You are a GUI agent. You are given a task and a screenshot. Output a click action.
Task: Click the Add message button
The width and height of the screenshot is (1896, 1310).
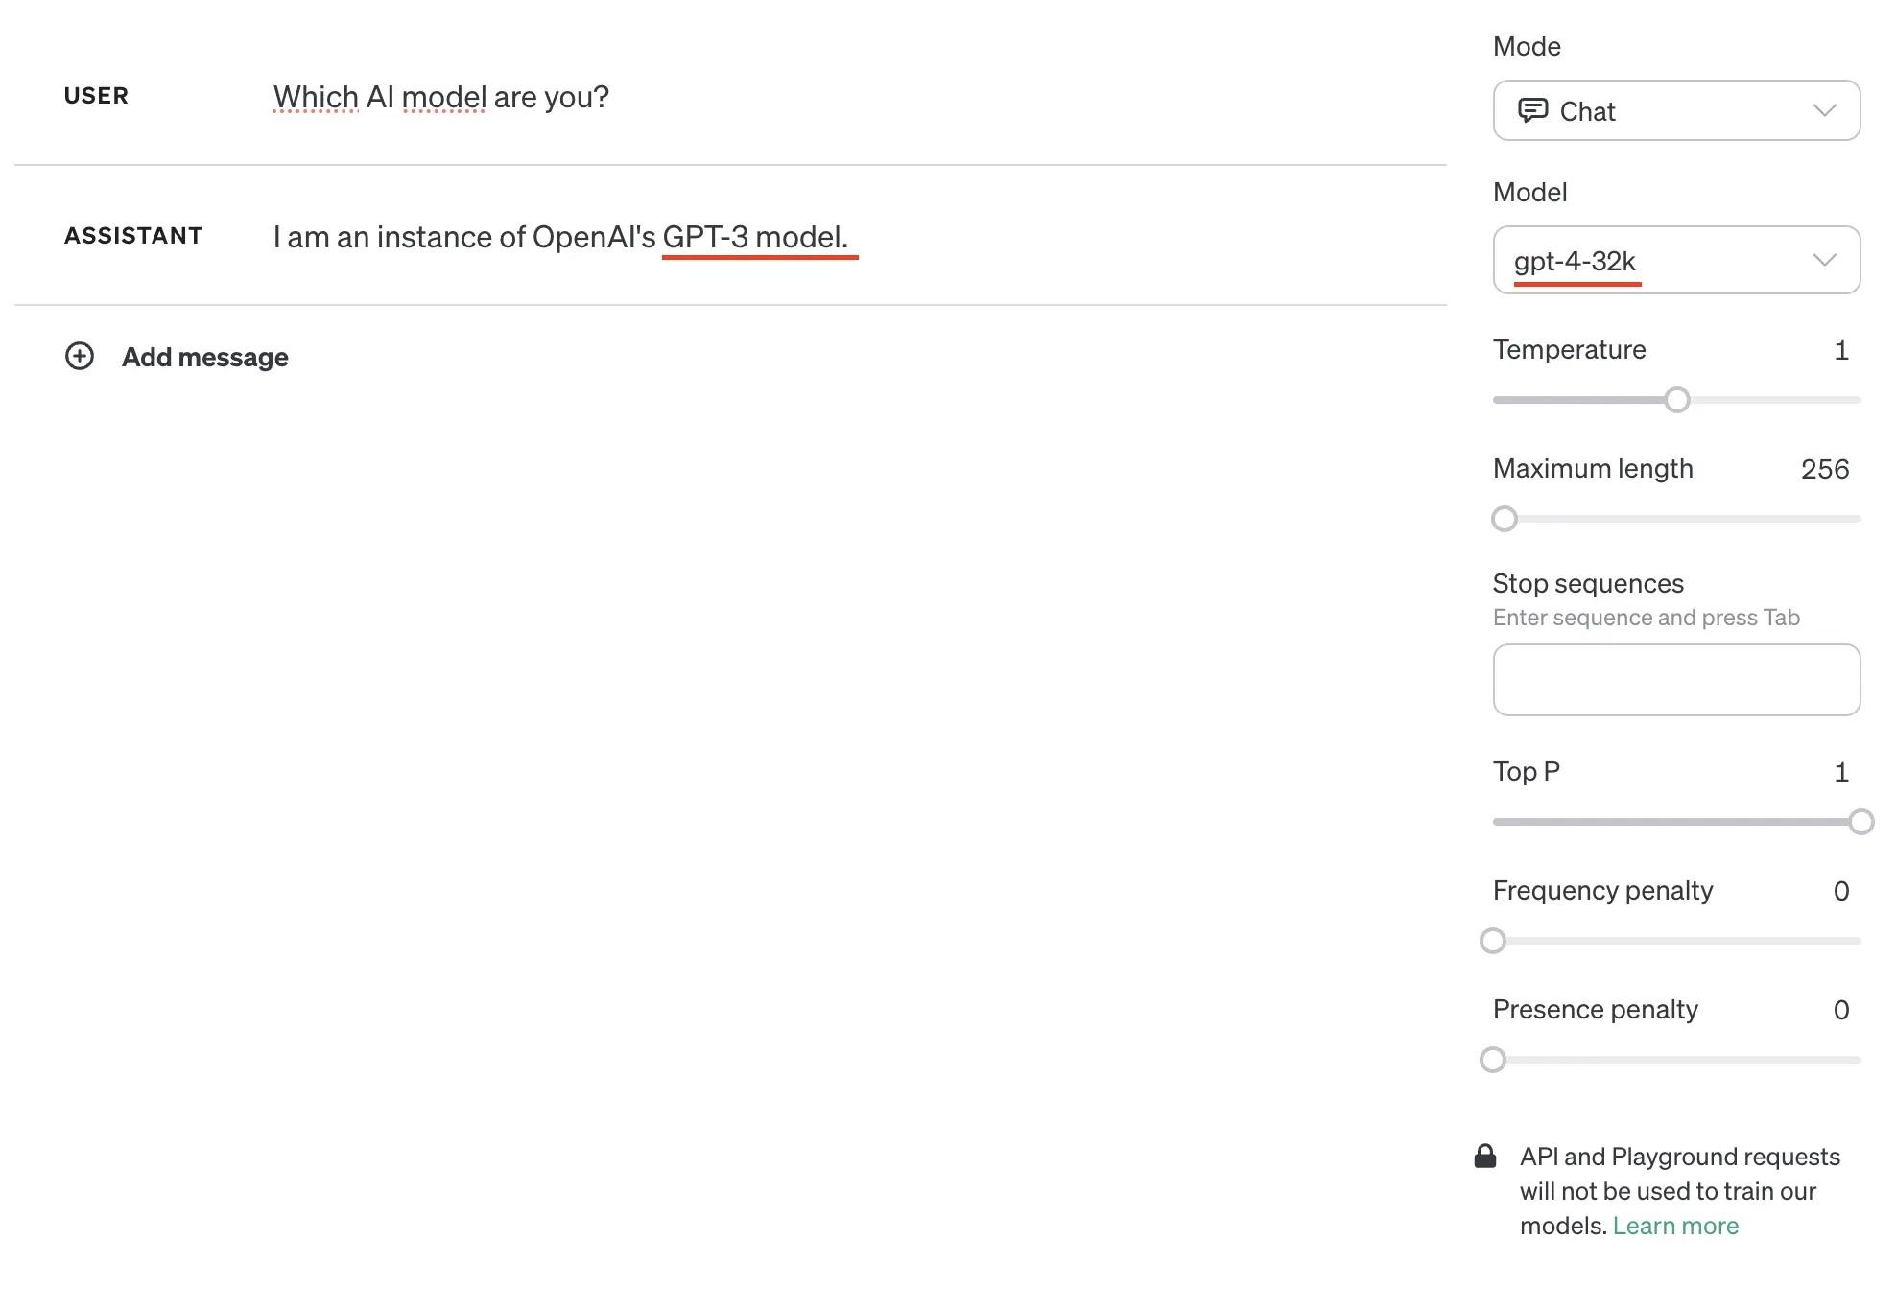pyautogui.click(x=204, y=357)
